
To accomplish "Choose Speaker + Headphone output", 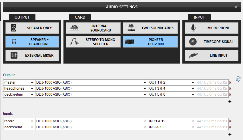I will click(32, 42).
